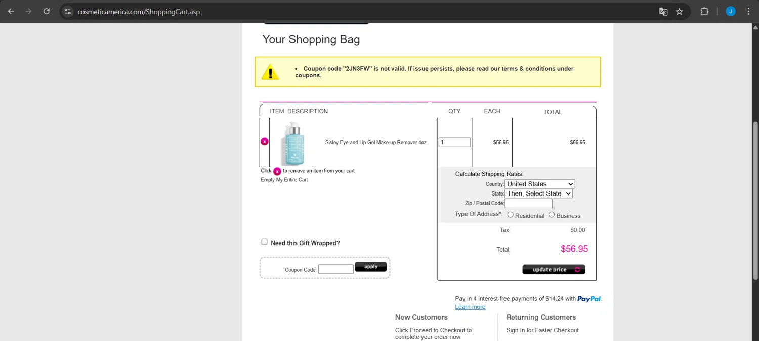Click the New Customers heading

[x=421, y=317]
